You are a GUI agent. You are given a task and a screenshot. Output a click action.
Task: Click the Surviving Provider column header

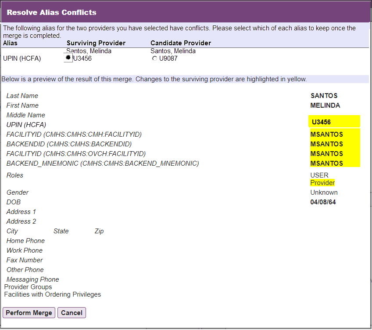[x=96, y=43]
